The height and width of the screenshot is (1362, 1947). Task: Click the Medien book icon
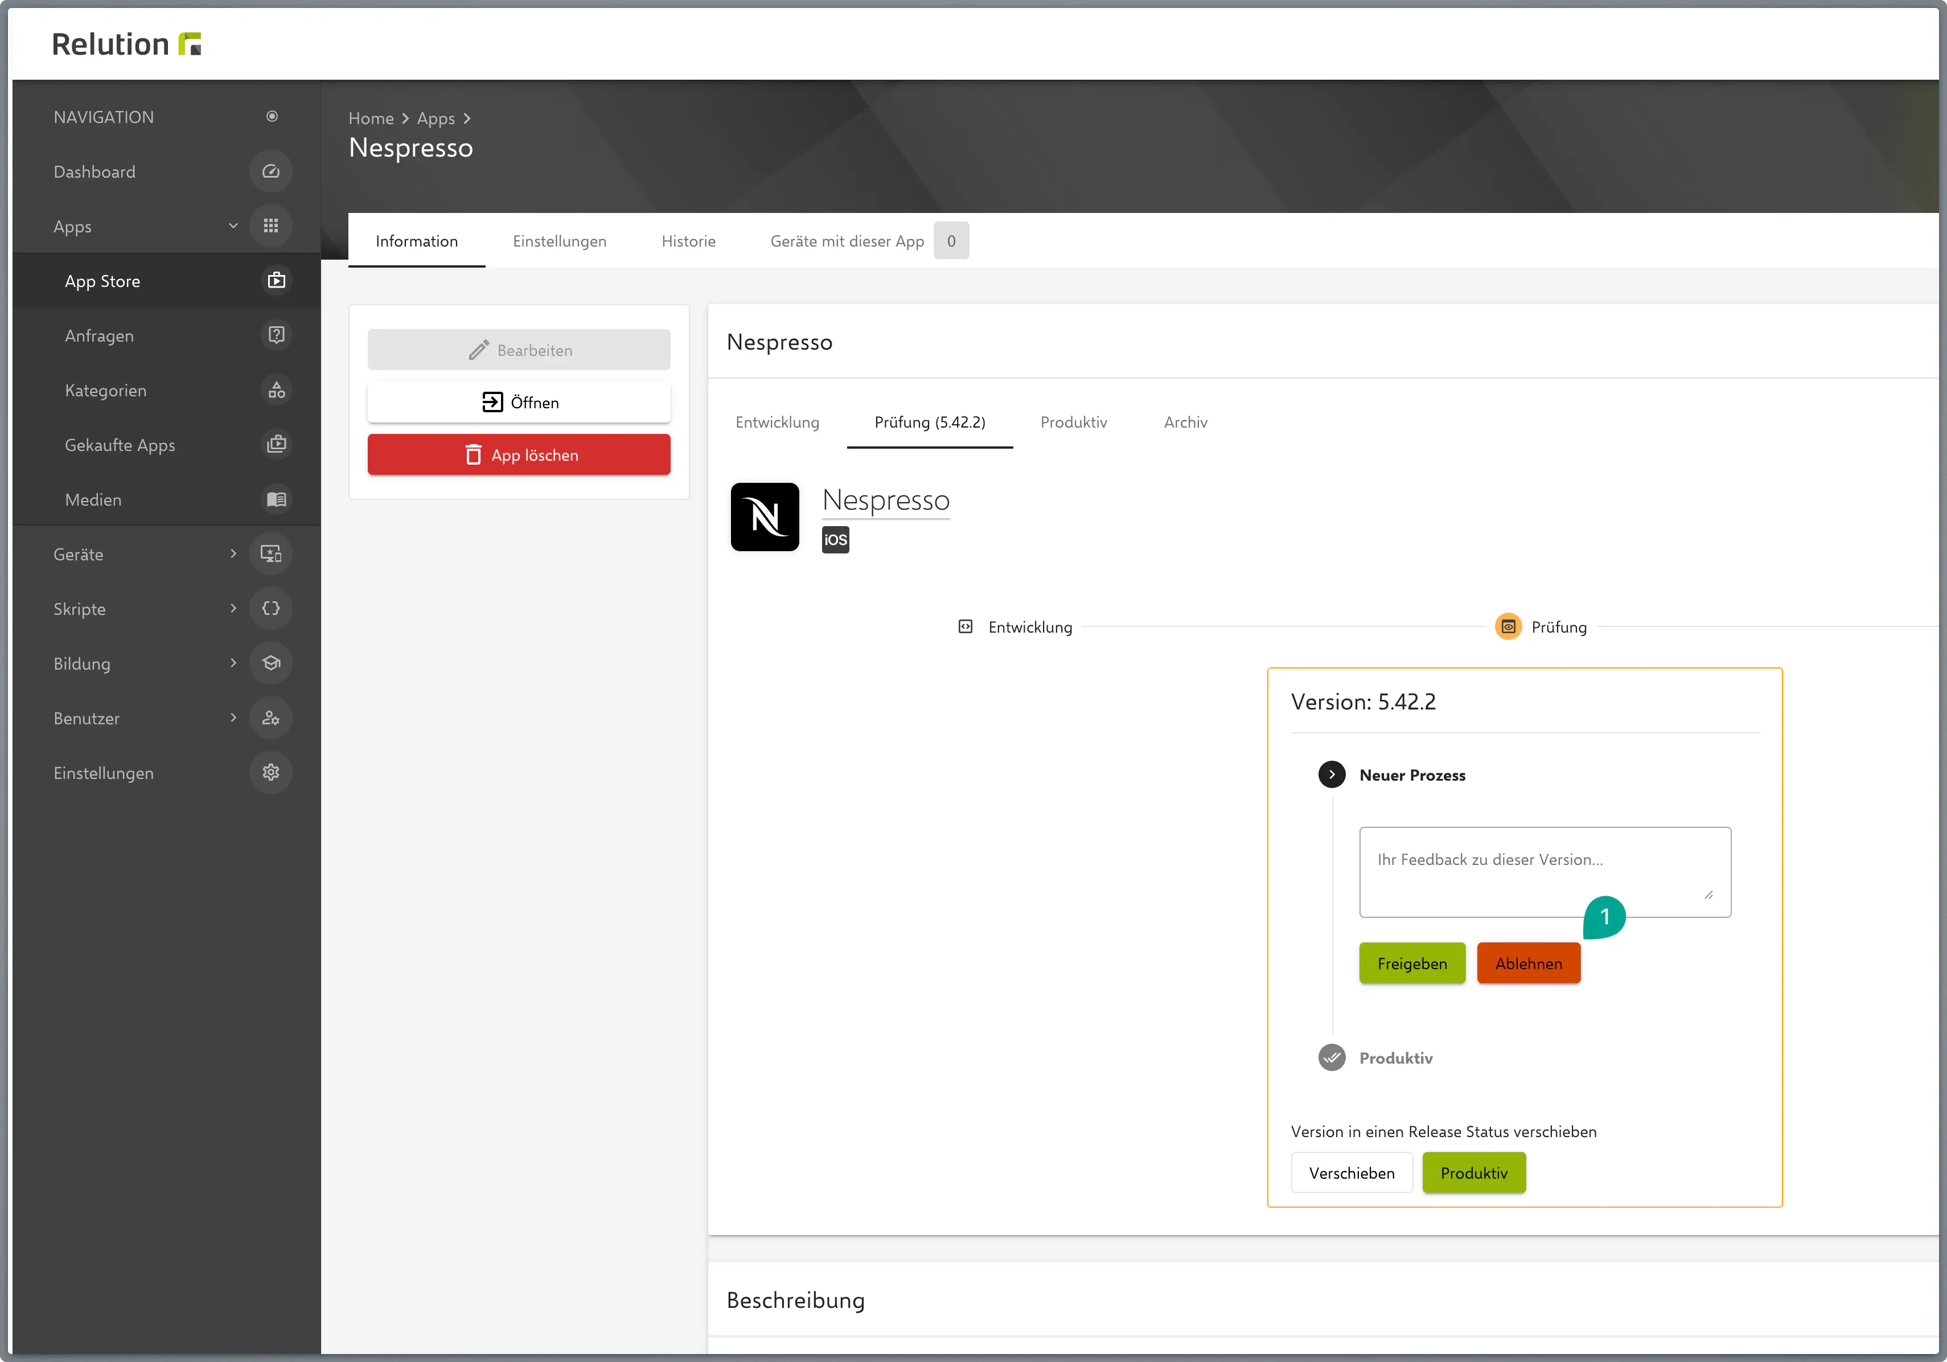tap(276, 499)
